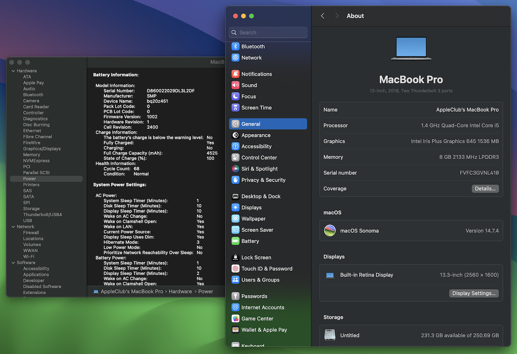Click the System Settings search field
Image resolution: width=517 pixels, height=354 pixels.
[x=268, y=32]
